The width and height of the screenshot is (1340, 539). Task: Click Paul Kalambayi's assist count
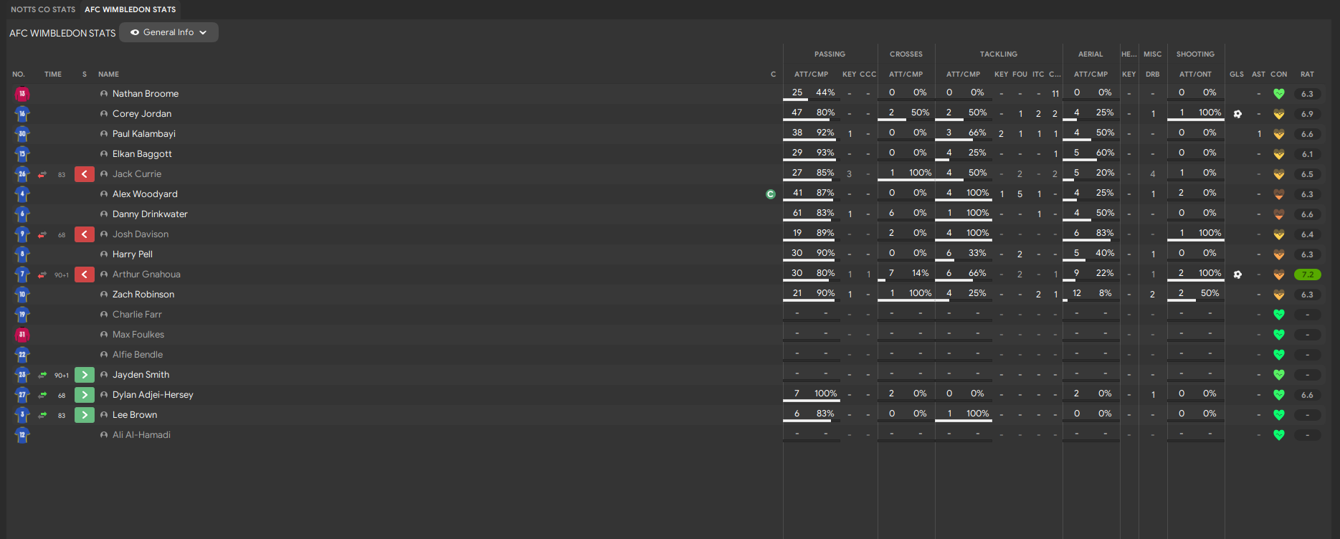1259,134
